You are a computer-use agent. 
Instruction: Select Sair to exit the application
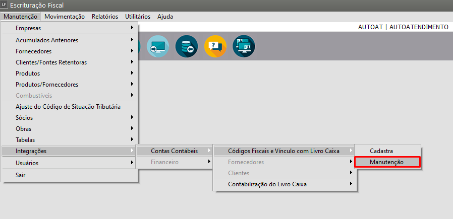click(21, 175)
